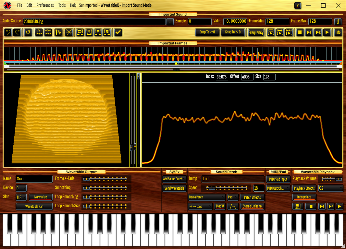Open the Loop mode dropdown
The width and height of the screenshot is (346, 249).
coord(200,206)
